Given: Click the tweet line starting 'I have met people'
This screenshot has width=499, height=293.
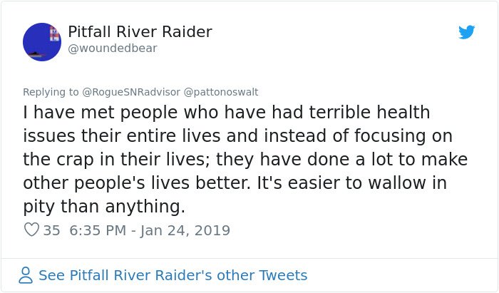Looking at the screenshot, I should coord(226,113).
